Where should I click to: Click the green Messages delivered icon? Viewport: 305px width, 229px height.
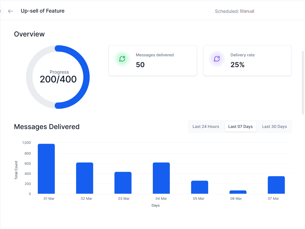122,59
